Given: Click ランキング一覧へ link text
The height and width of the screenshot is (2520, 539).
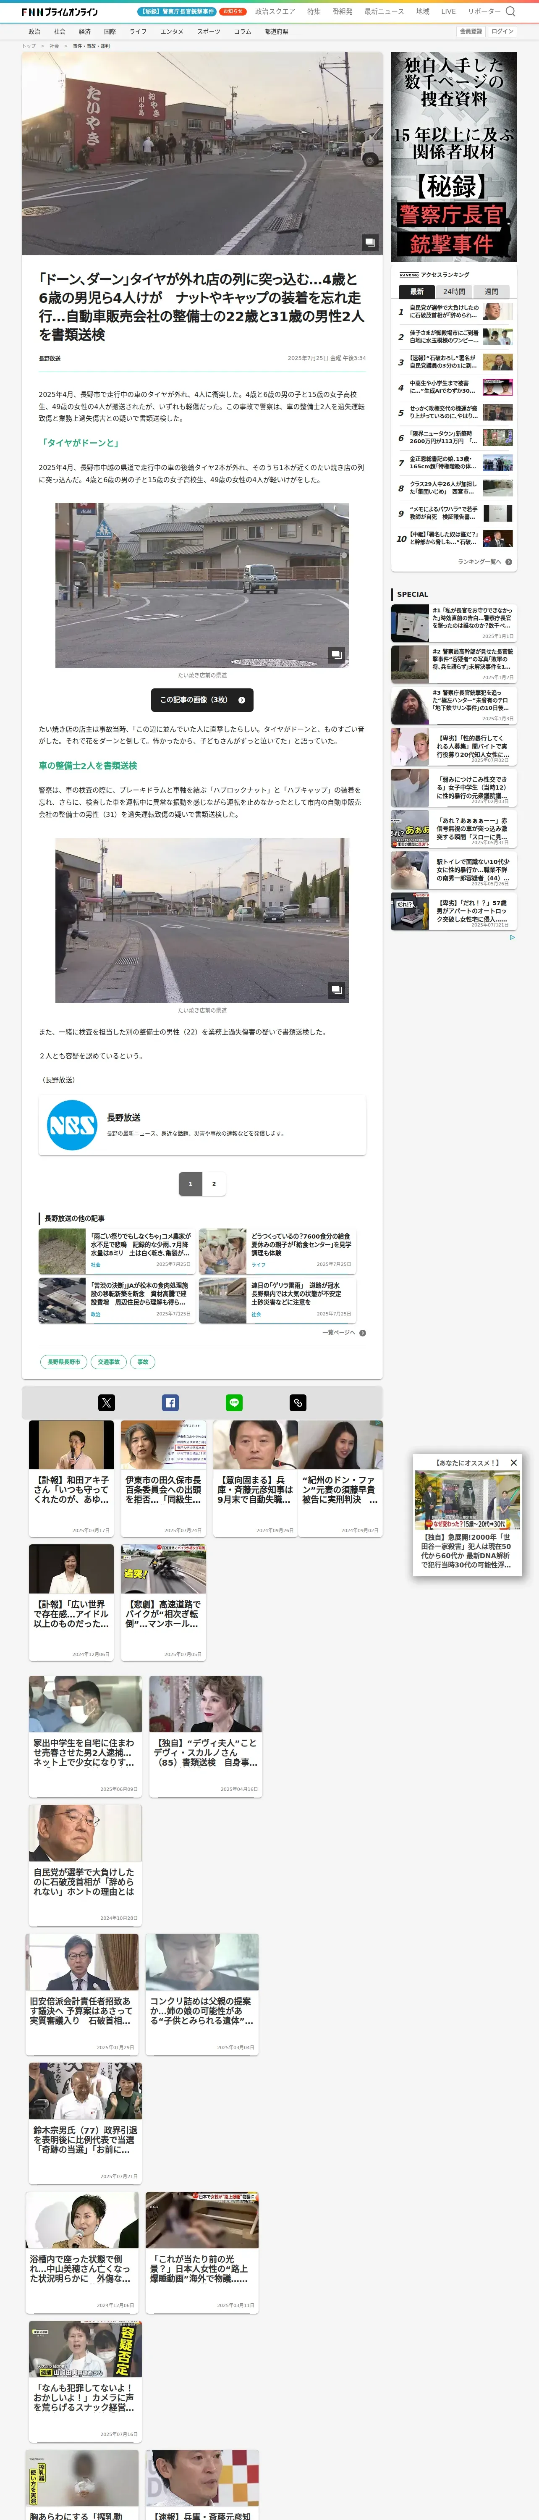Looking at the screenshot, I should coord(479,562).
